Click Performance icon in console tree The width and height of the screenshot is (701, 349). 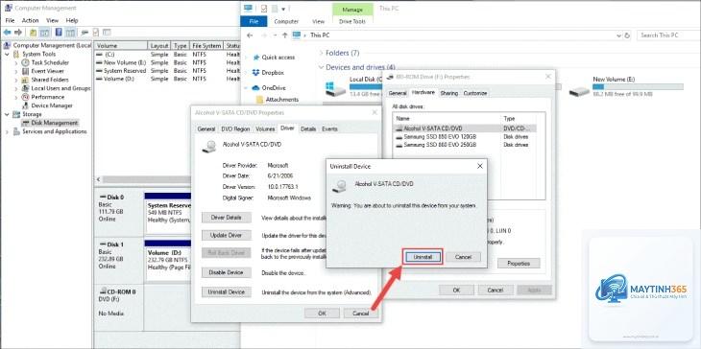[x=26, y=97]
